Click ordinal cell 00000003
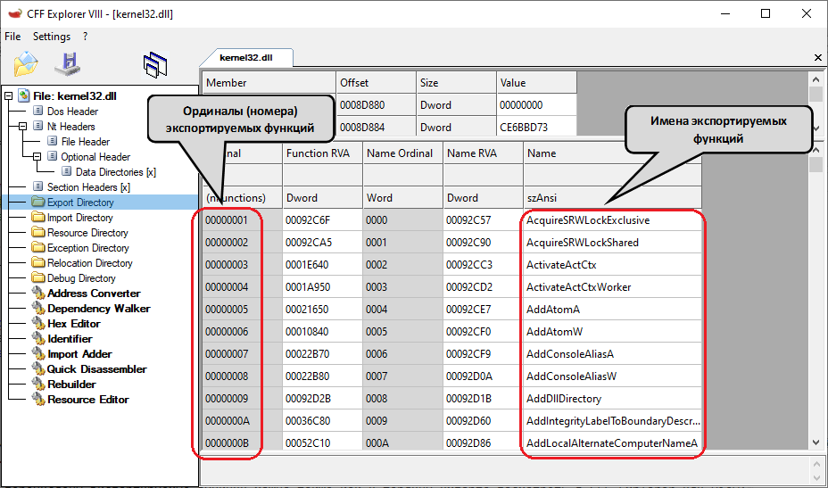Image resolution: width=828 pixels, height=488 pixels. [x=243, y=265]
